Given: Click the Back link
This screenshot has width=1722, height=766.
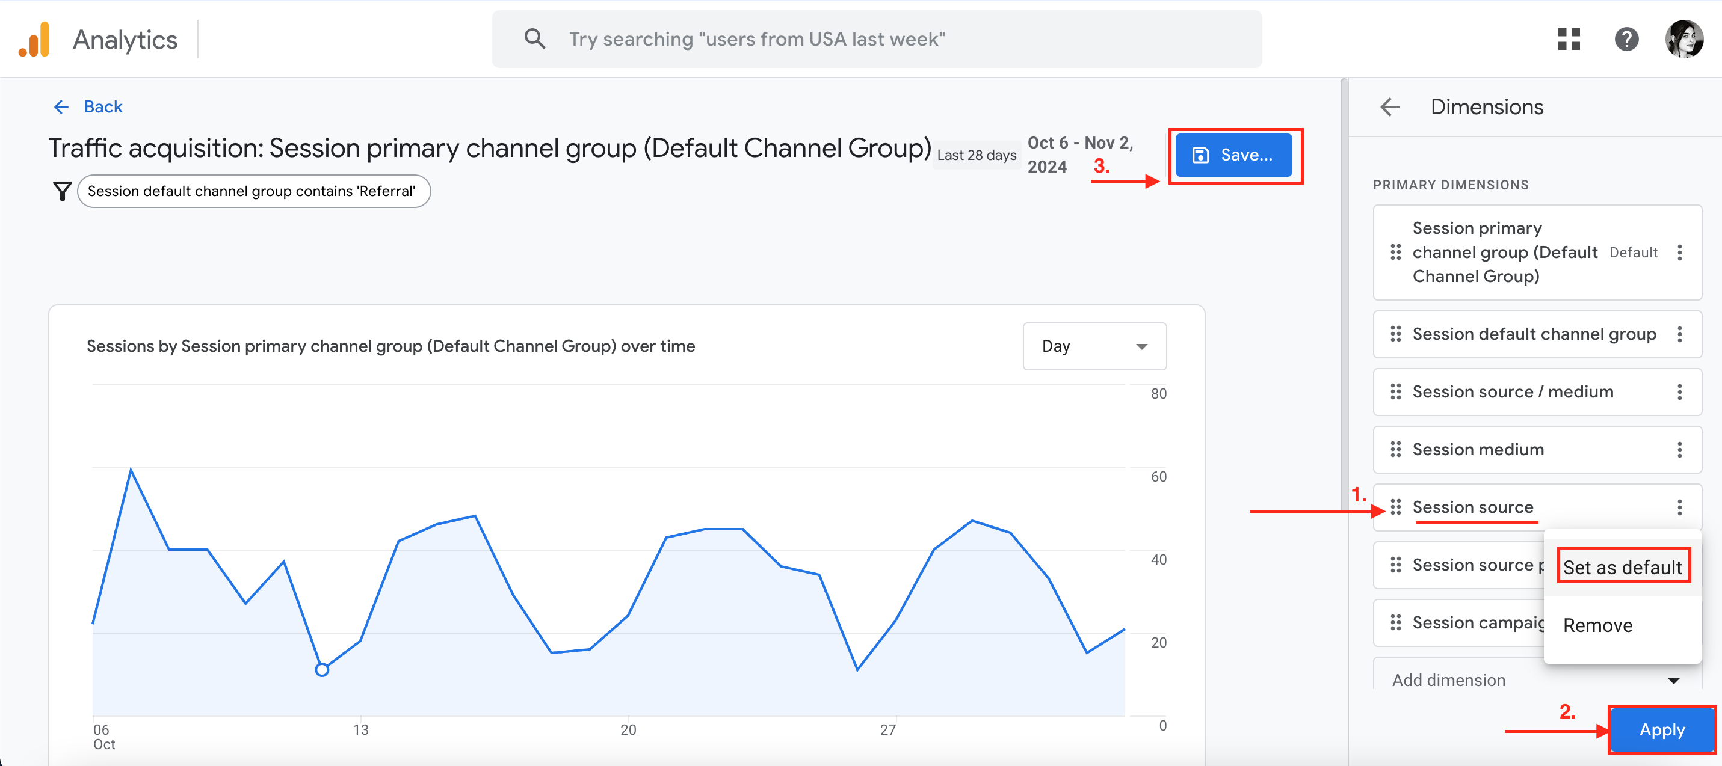Looking at the screenshot, I should tap(103, 107).
